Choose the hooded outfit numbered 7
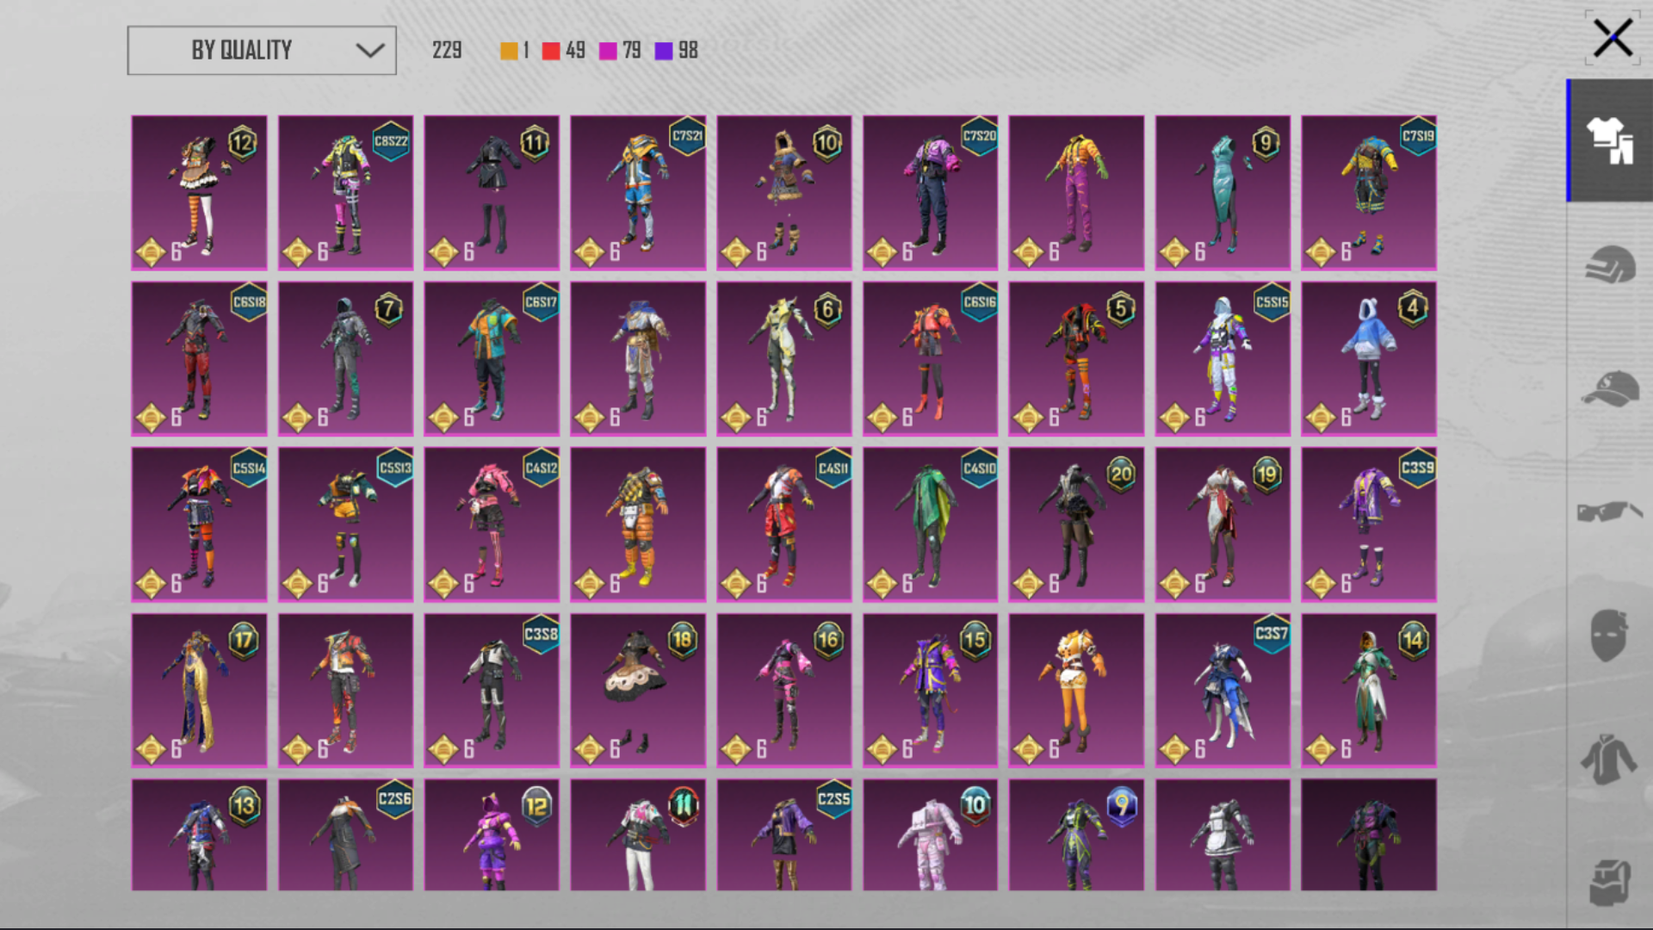 (x=345, y=359)
